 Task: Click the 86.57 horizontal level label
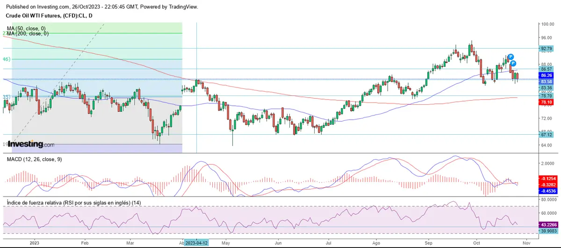[x=547, y=69]
